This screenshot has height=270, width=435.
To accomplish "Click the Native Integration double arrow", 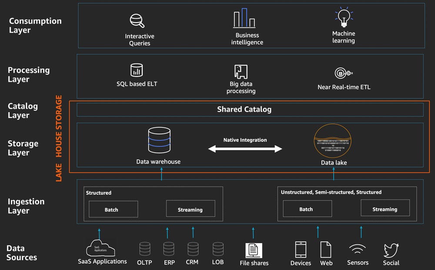I will coord(245,148).
